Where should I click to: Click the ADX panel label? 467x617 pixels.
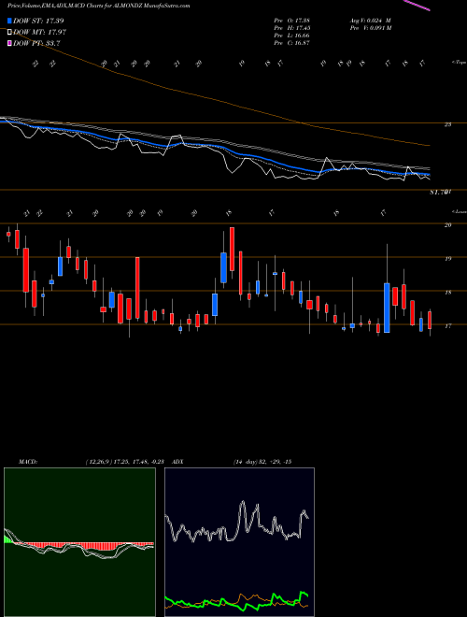tap(177, 462)
